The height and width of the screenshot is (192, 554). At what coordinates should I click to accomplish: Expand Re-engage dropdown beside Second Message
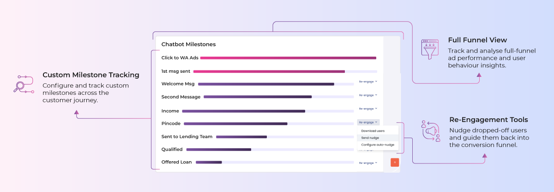click(368, 95)
